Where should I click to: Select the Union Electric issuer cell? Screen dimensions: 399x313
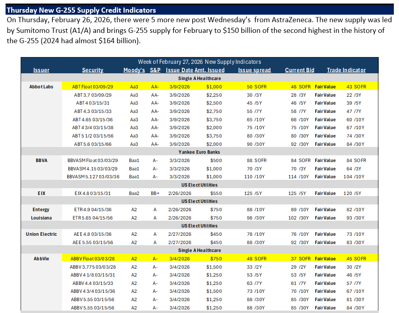tap(41, 234)
